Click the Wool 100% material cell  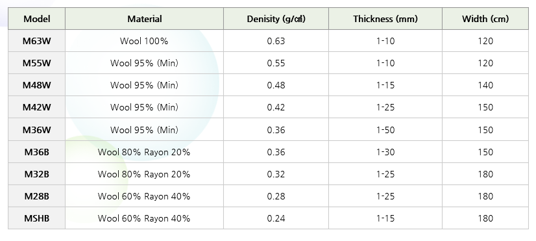tap(144, 41)
